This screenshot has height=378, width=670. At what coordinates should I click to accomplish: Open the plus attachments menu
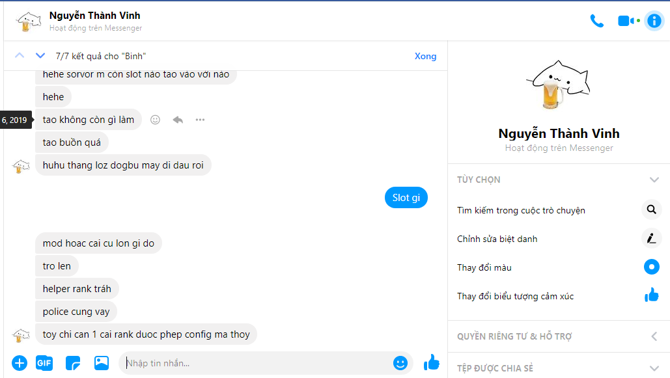tap(20, 363)
